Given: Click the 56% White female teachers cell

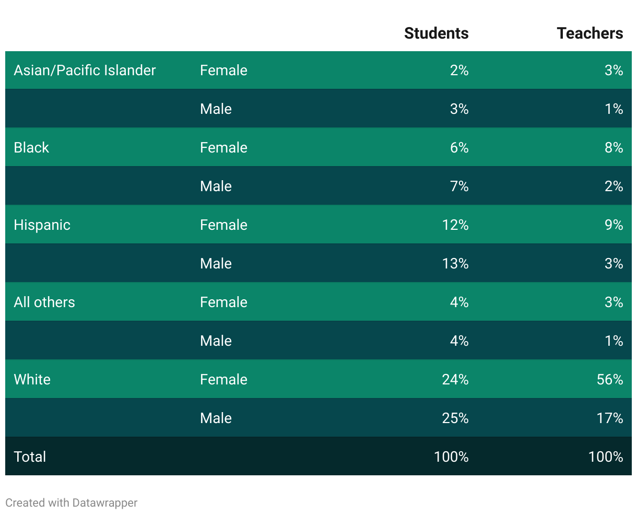Looking at the screenshot, I should pos(609,380).
